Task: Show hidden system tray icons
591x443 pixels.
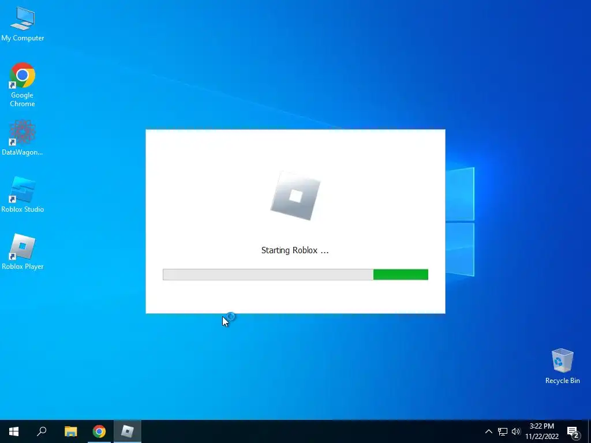Action: tap(488, 431)
